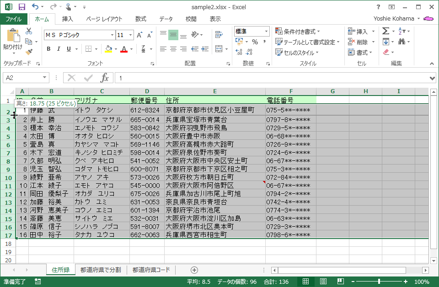Screen dimensions: 439x287
Task: Click Yoshie Kohama account name
Action: point(394,18)
